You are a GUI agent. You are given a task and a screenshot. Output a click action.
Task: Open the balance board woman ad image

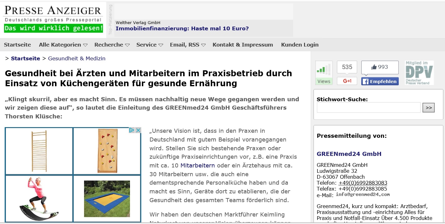[x=39, y=199]
